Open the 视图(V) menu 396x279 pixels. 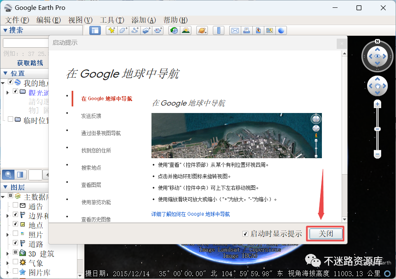(80, 20)
